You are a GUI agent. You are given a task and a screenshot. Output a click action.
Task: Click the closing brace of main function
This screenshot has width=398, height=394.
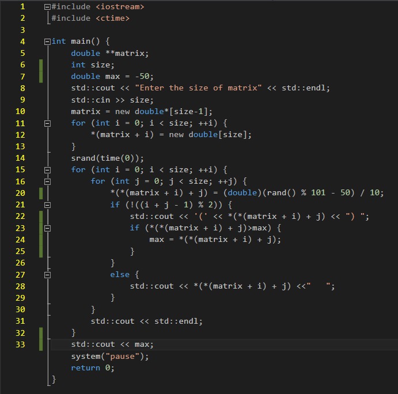click(x=54, y=380)
